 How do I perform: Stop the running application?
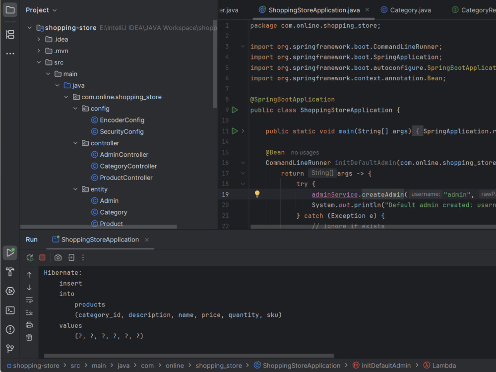pyautogui.click(x=42, y=257)
